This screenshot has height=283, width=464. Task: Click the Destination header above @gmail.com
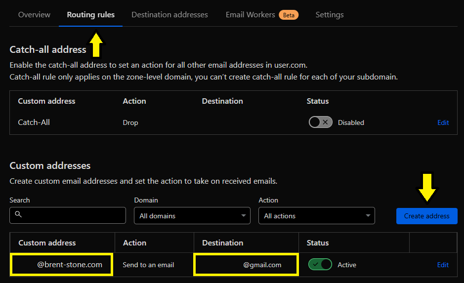point(222,243)
